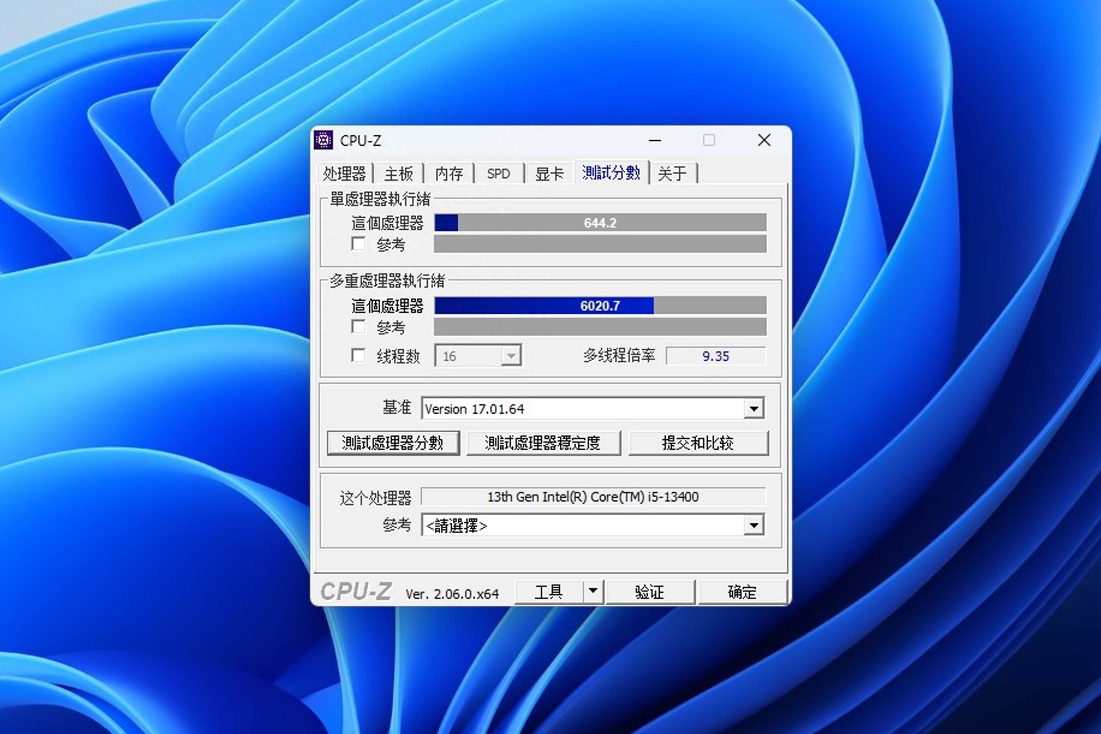The width and height of the screenshot is (1101, 734).
Task: Minimize the CPU-Z window
Action: tap(654, 140)
